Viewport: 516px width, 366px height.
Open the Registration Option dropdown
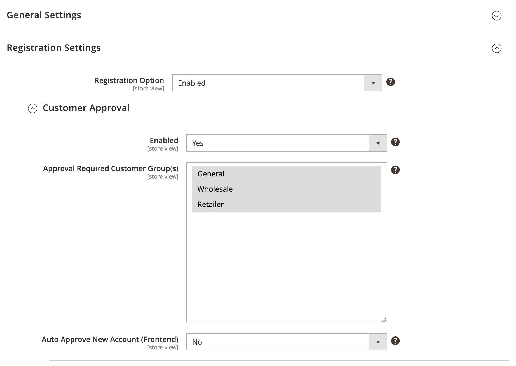pyautogui.click(x=277, y=83)
